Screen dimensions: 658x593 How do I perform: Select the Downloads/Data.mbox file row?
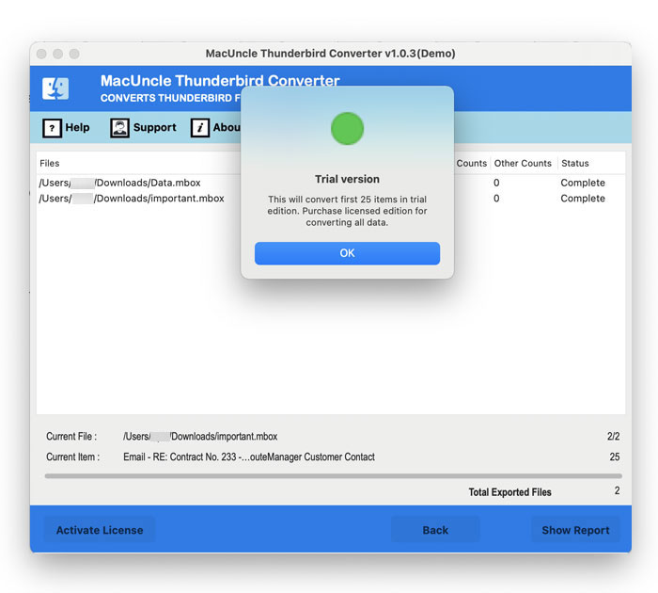(x=331, y=183)
